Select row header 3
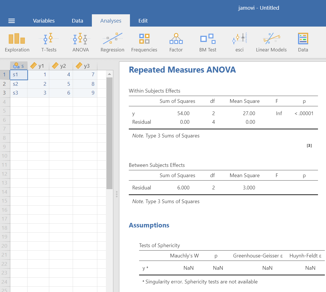326x292 pixels. [5, 93]
